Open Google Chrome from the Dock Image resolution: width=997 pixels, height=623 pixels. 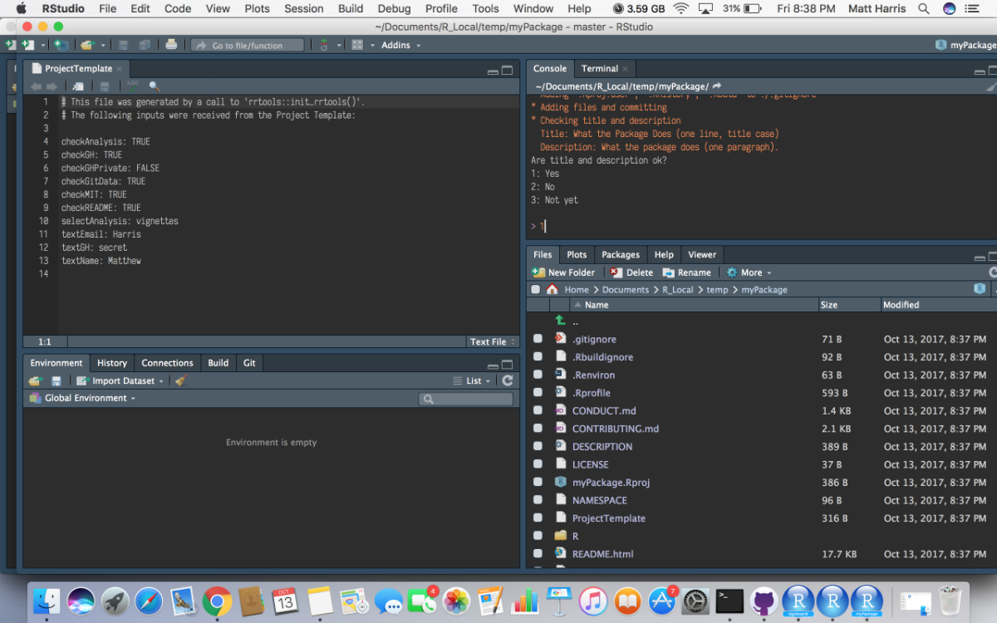[x=217, y=600]
